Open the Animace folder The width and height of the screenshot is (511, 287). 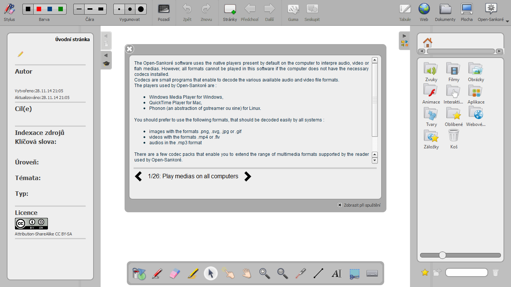(x=431, y=95)
